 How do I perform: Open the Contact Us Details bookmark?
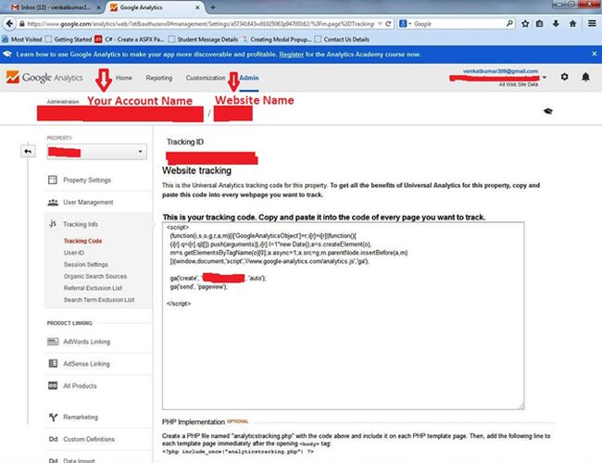point(342,39)
